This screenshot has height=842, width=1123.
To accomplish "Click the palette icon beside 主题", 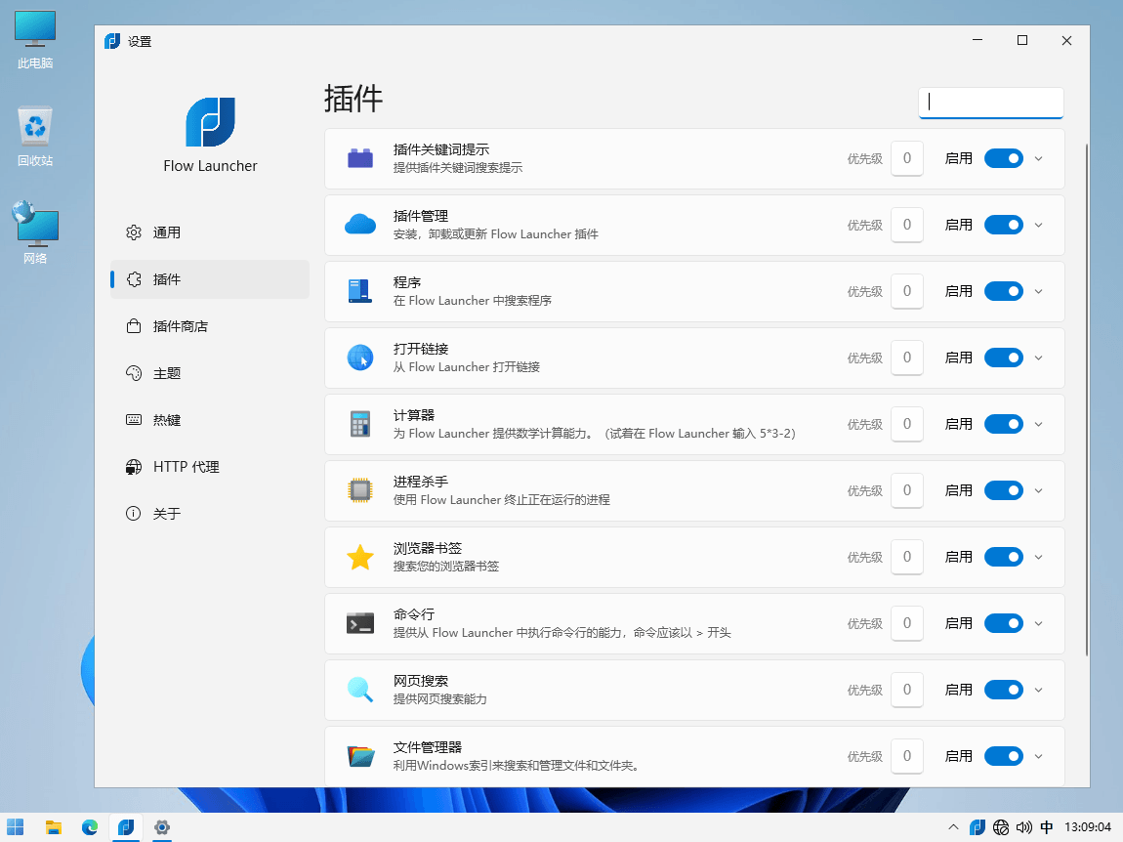I will 134,373.
